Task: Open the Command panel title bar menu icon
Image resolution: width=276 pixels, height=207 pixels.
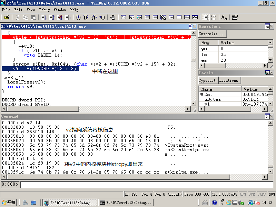Action: coord(267,116)
